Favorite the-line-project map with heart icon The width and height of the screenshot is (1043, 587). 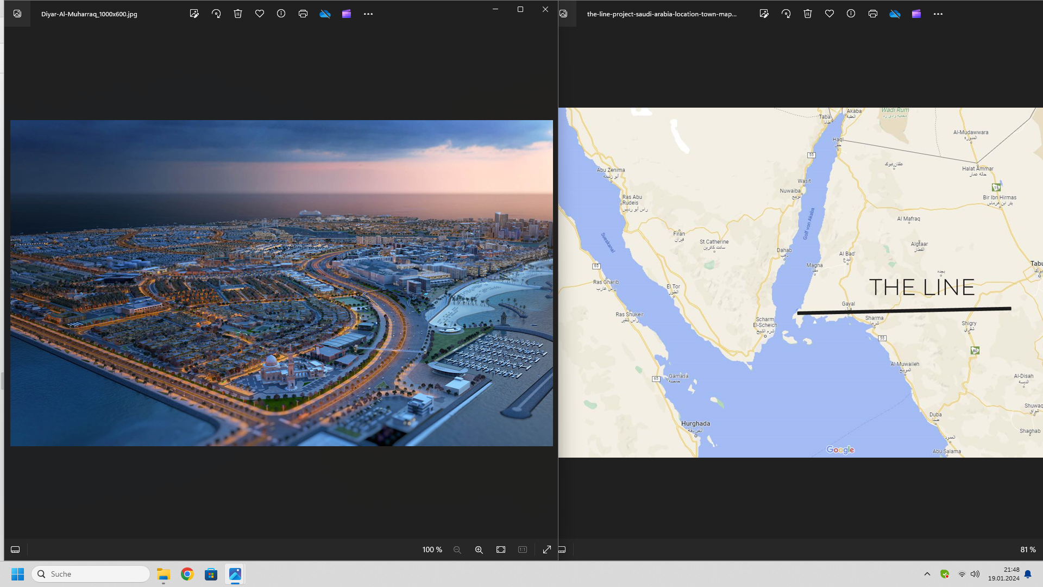point(830,14)
